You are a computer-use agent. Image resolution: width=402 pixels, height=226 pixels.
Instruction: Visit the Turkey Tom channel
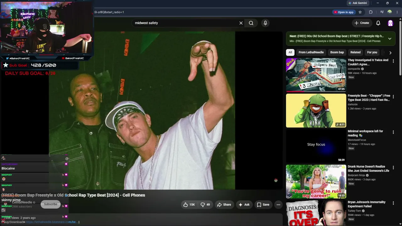tap(355, 211)
